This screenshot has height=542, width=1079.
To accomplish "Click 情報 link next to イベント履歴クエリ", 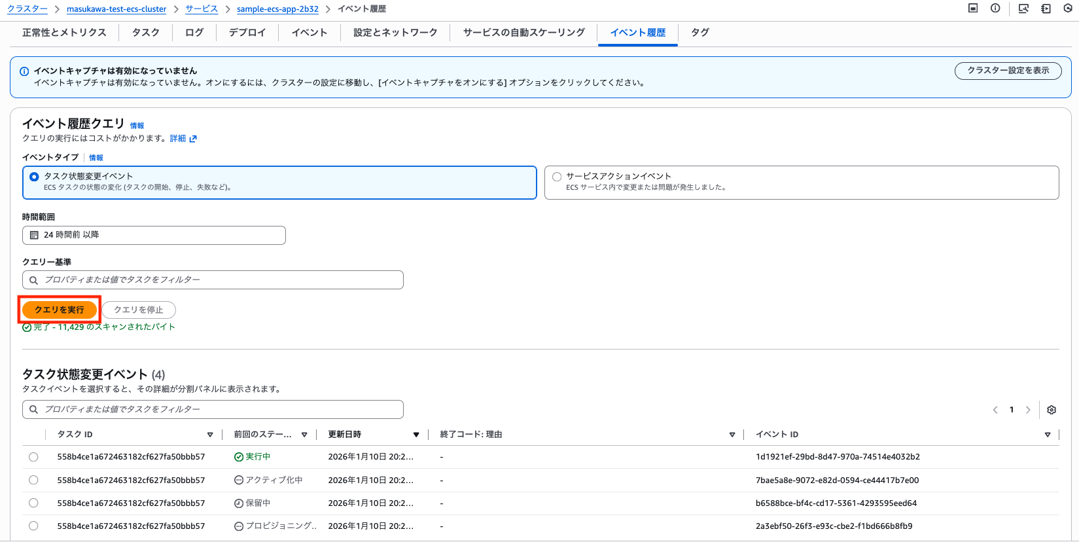I will click(x=137, y=126).
